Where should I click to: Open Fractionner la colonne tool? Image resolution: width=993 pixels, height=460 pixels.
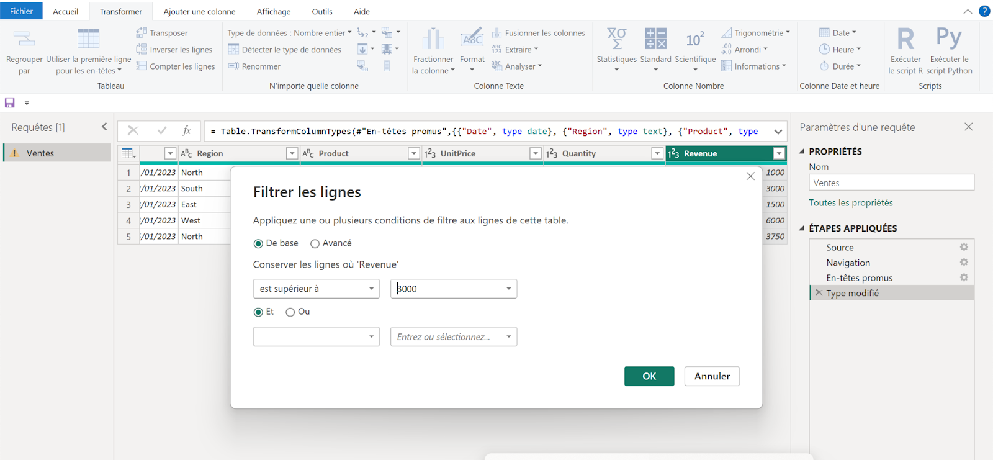(433, 52)
